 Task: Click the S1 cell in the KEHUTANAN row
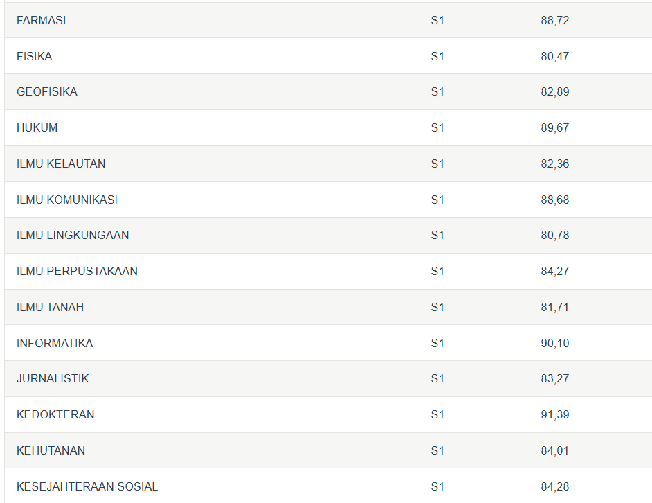(x=437, y=451)
